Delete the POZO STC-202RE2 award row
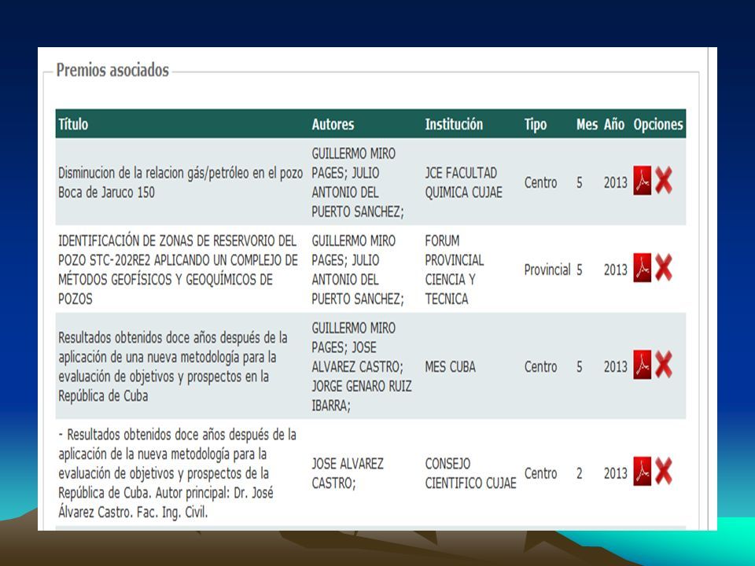This screenshot has height=566, width=755. [x=664, y=267]
